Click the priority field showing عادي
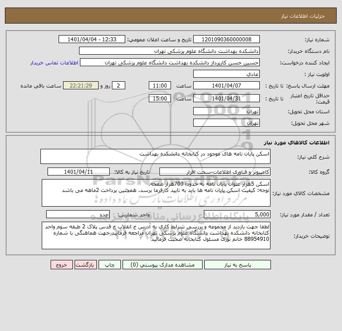The height and width of the screenshot is (331, 342). [227, 74]
